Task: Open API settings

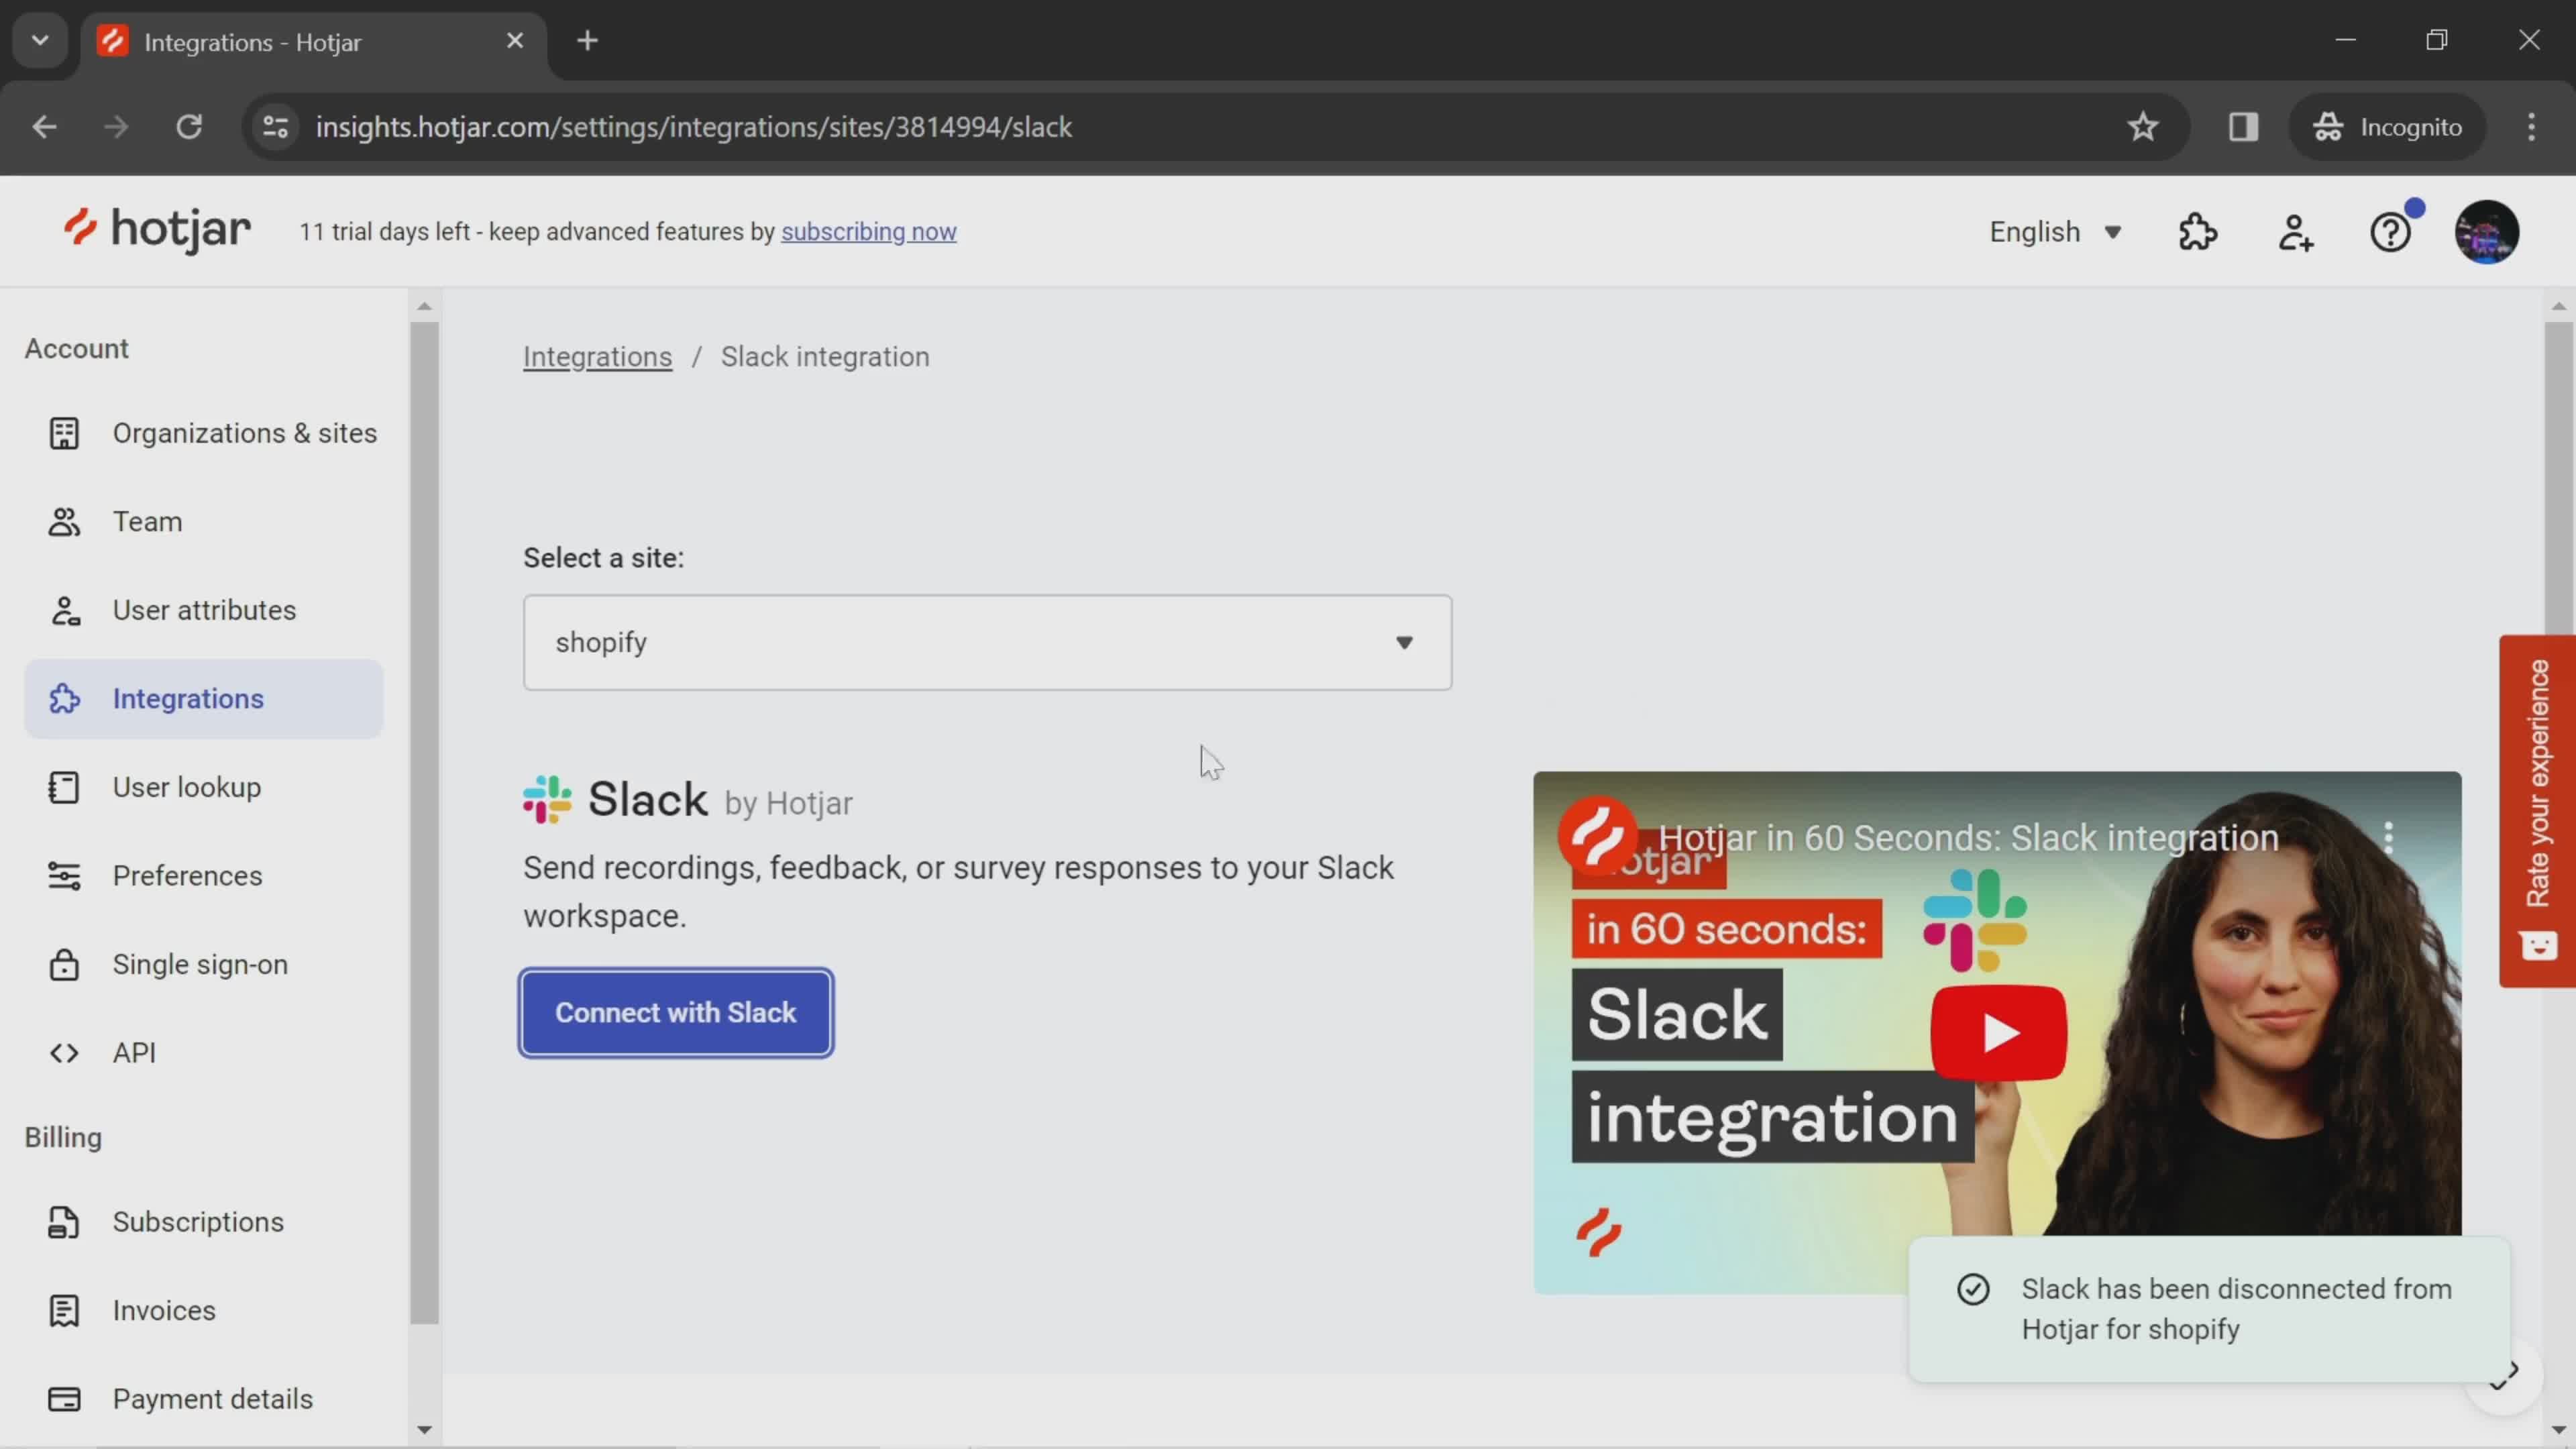Action: [204, 1053]
